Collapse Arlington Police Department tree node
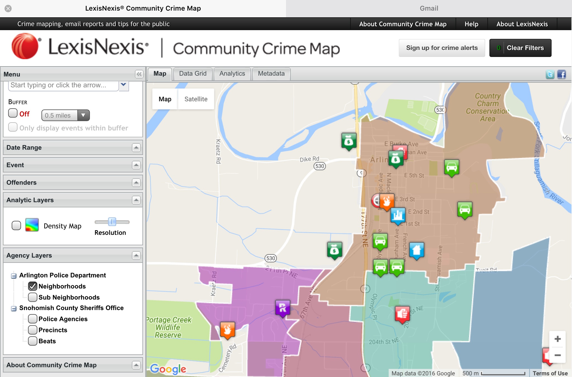Image resolution: width=572 pixels, height=377 pixels. [x=14, y=276]
